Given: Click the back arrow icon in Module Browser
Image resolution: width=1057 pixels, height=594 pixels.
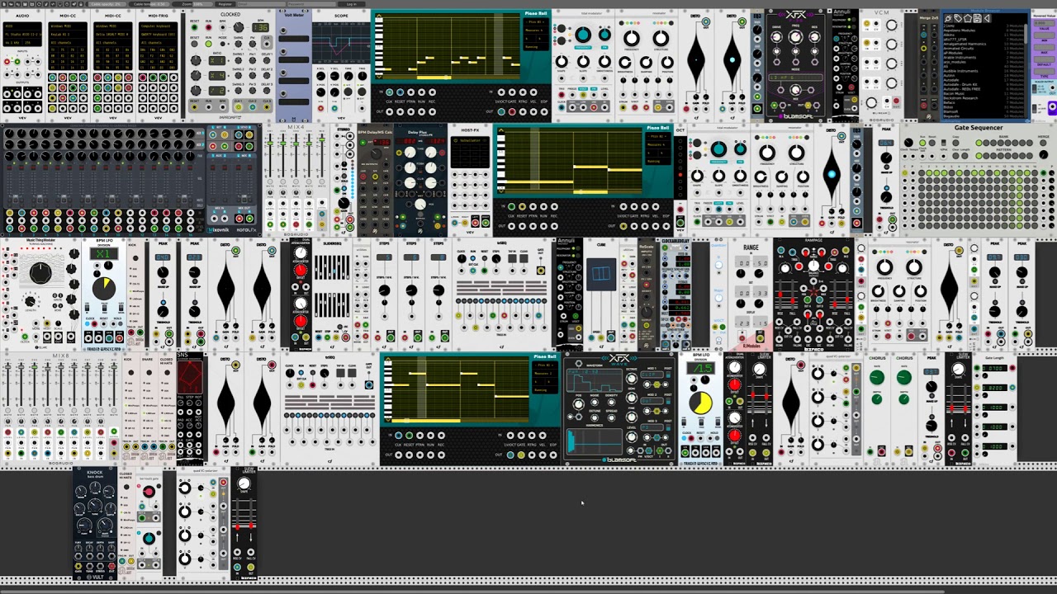Looking at the screenshot, I should (x=987, y=18).
